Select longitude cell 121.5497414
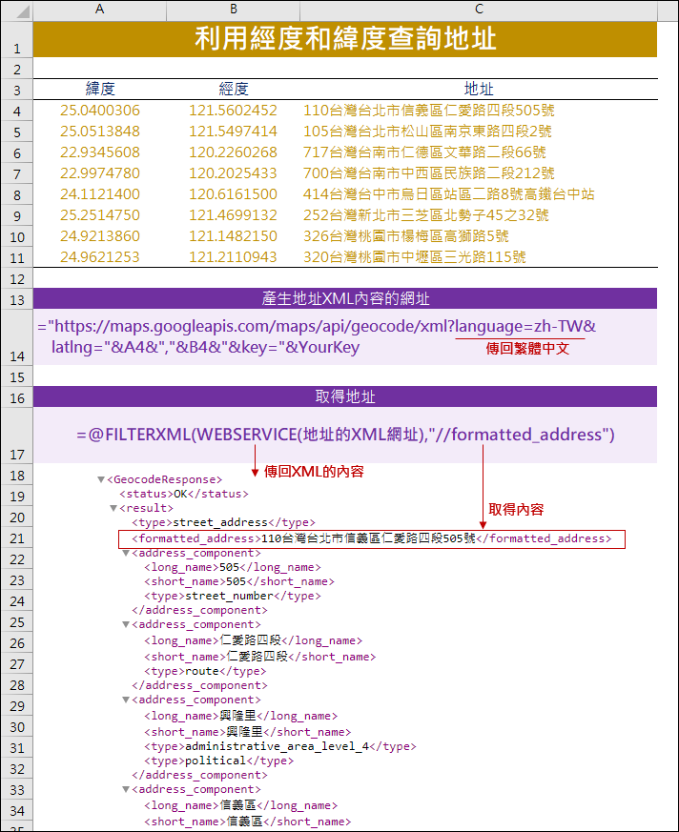 233,132
